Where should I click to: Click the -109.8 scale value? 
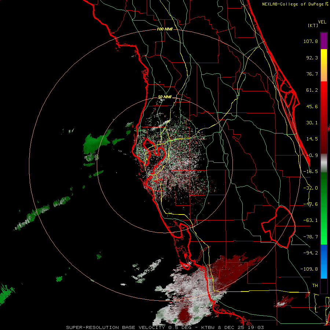tap(309, 269)
